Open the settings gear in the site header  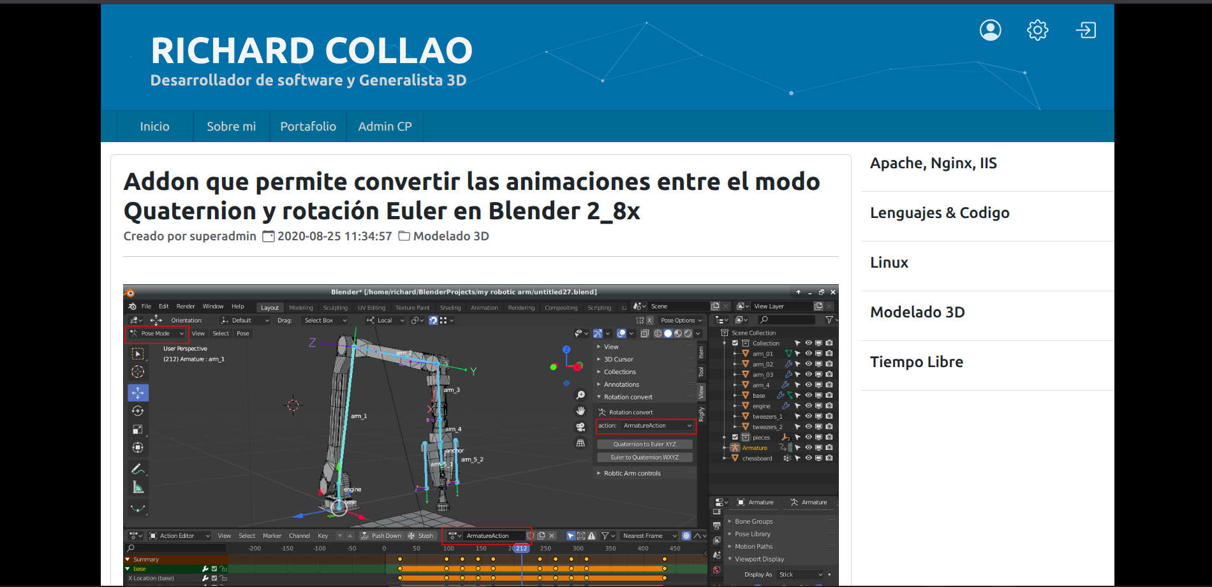1038,30
